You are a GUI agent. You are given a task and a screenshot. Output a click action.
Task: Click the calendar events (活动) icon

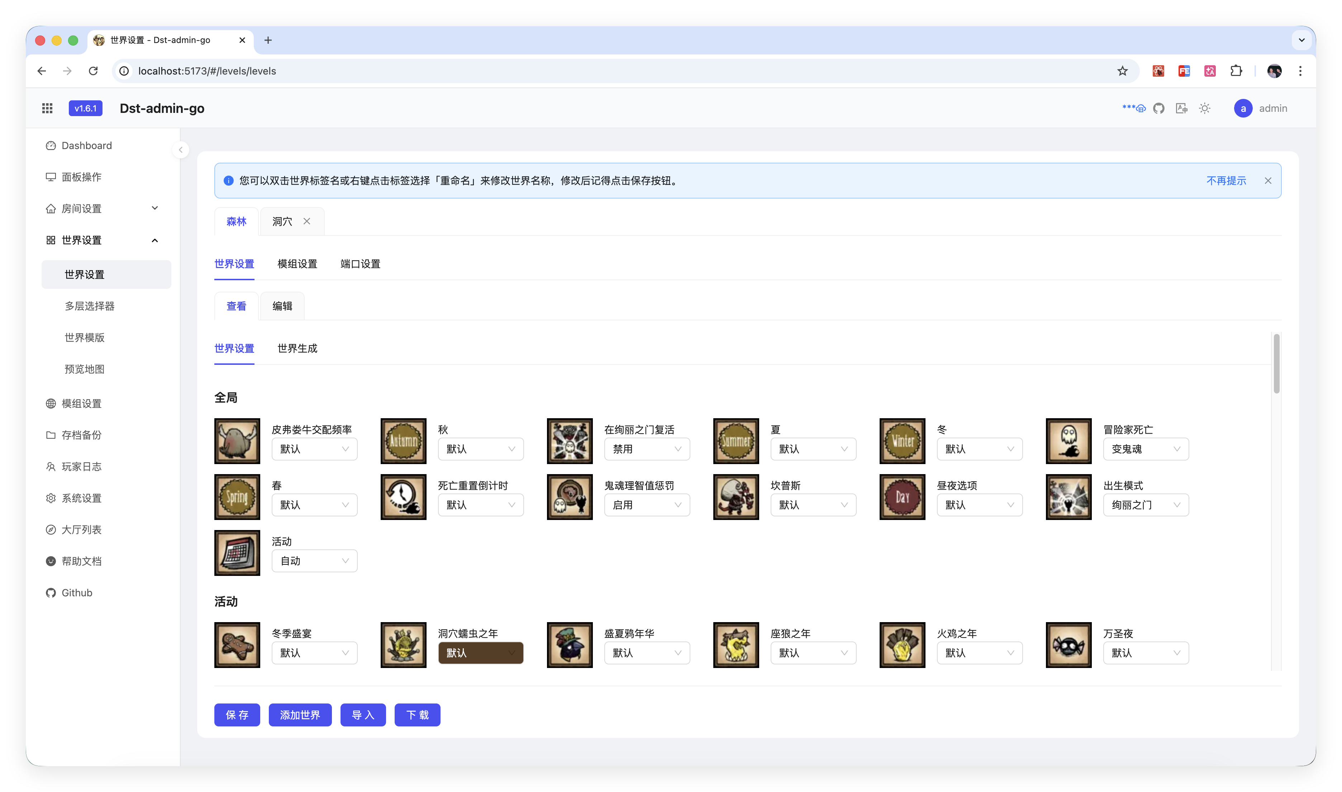tap(237, 553)
